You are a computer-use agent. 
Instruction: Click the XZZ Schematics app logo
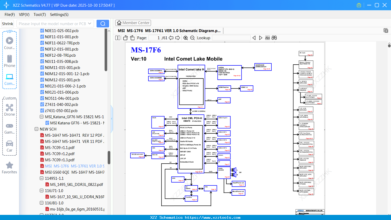[6, 5]
